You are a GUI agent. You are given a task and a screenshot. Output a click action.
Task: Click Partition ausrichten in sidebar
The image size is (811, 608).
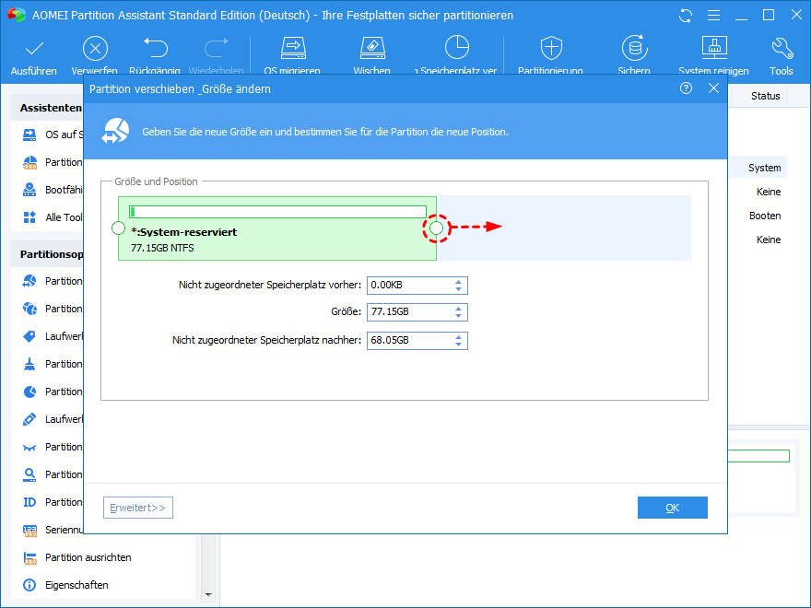(88, 557)
